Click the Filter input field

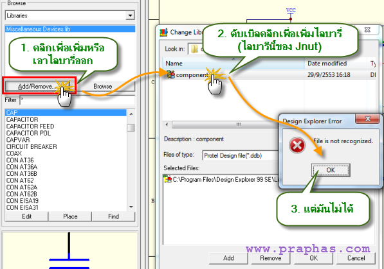point(77,100)
